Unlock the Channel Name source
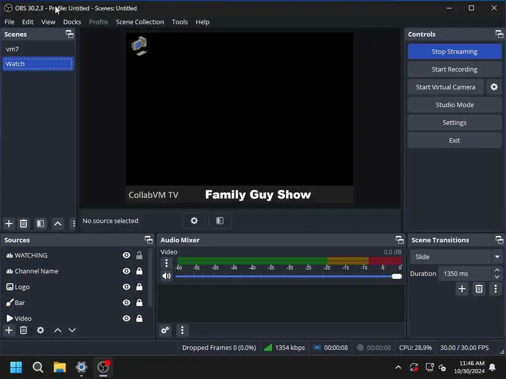Viewport: 506px width, 379px height. [x=139, y=271]
